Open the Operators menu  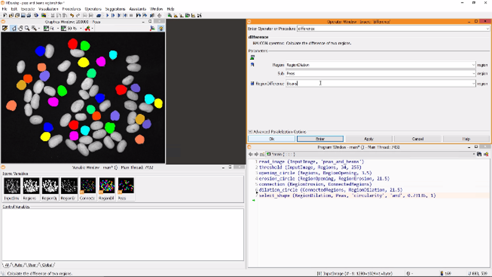click(93, 9)
